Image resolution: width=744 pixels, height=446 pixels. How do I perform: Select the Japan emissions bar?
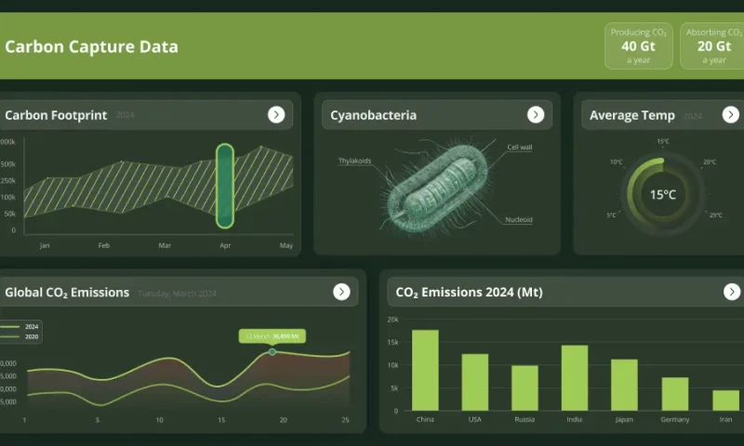pyautogui.click(x=624, y=385)
